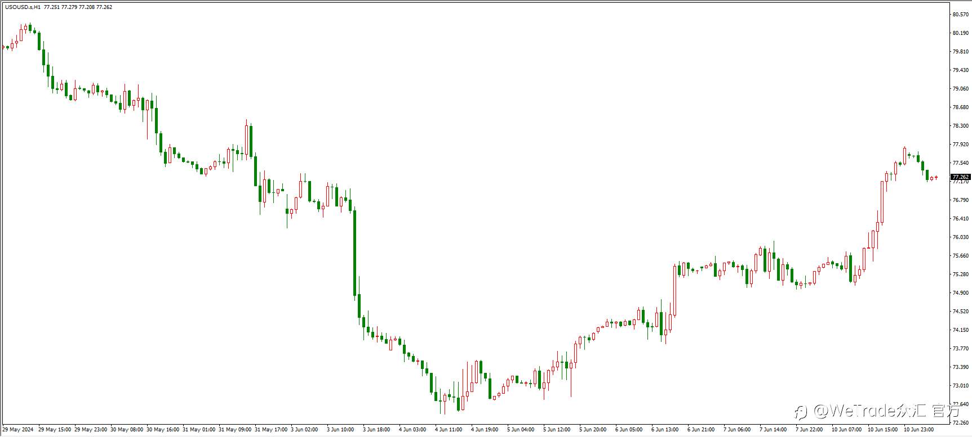Click the 4 Jun 19:00 time label

point(485,430)
